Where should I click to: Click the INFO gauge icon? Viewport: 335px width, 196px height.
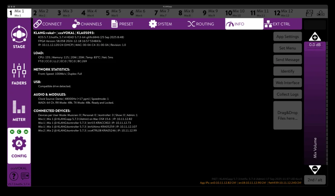click(230, 24)
